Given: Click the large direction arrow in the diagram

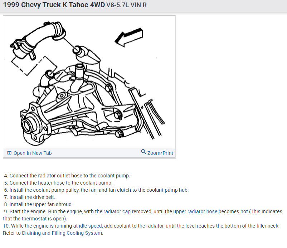Looking at the screenshot, I should tap(129, 37).
